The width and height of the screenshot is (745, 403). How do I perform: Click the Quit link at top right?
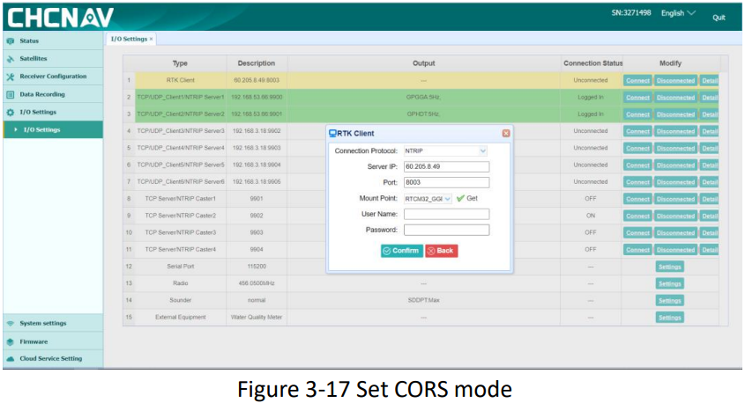719,18
